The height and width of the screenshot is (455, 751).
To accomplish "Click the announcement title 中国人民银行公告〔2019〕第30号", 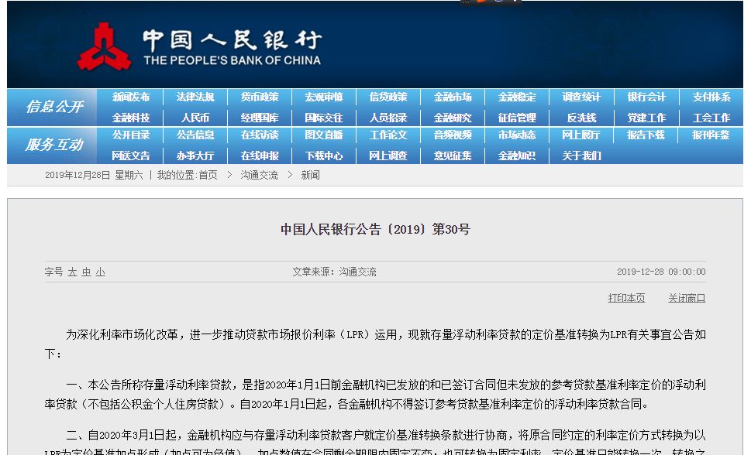I will 375,230.
